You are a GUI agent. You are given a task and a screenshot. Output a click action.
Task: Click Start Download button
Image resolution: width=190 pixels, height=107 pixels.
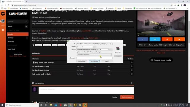pos(94,61)
